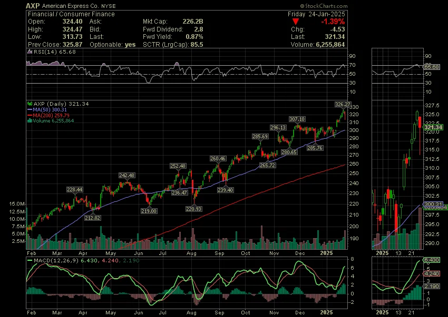Viewport: 448px width, 317px height.
Task: Click the candlestick icon beside AXP (Daily)
Action: pyautogui.click(x=30, y=104)
